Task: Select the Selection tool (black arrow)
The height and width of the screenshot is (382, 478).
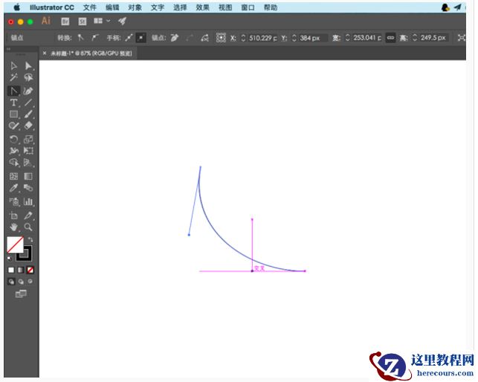Action: (x=13, y=66)
